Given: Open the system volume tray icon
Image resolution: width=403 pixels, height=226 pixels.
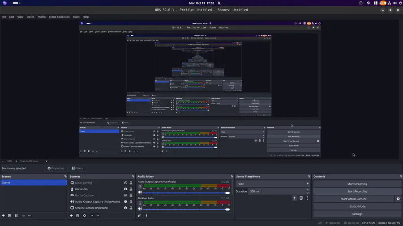Looking at the screenshot, I should coord(395,3).
